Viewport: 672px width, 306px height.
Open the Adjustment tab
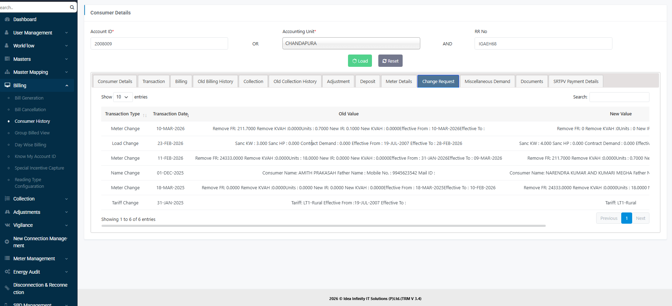[x=338, y=81]
